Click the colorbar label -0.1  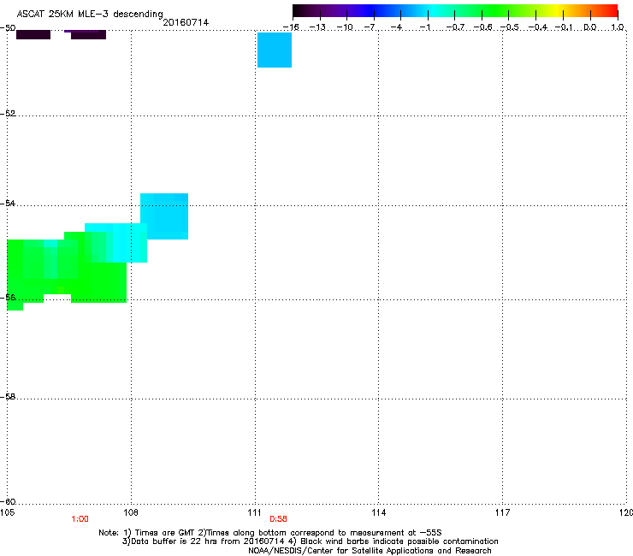(x=564, y=27)
